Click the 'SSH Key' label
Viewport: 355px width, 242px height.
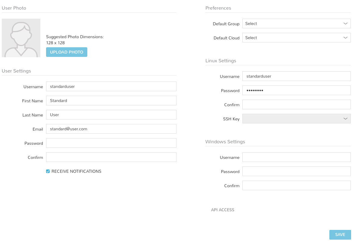click(x=231, y=119)
